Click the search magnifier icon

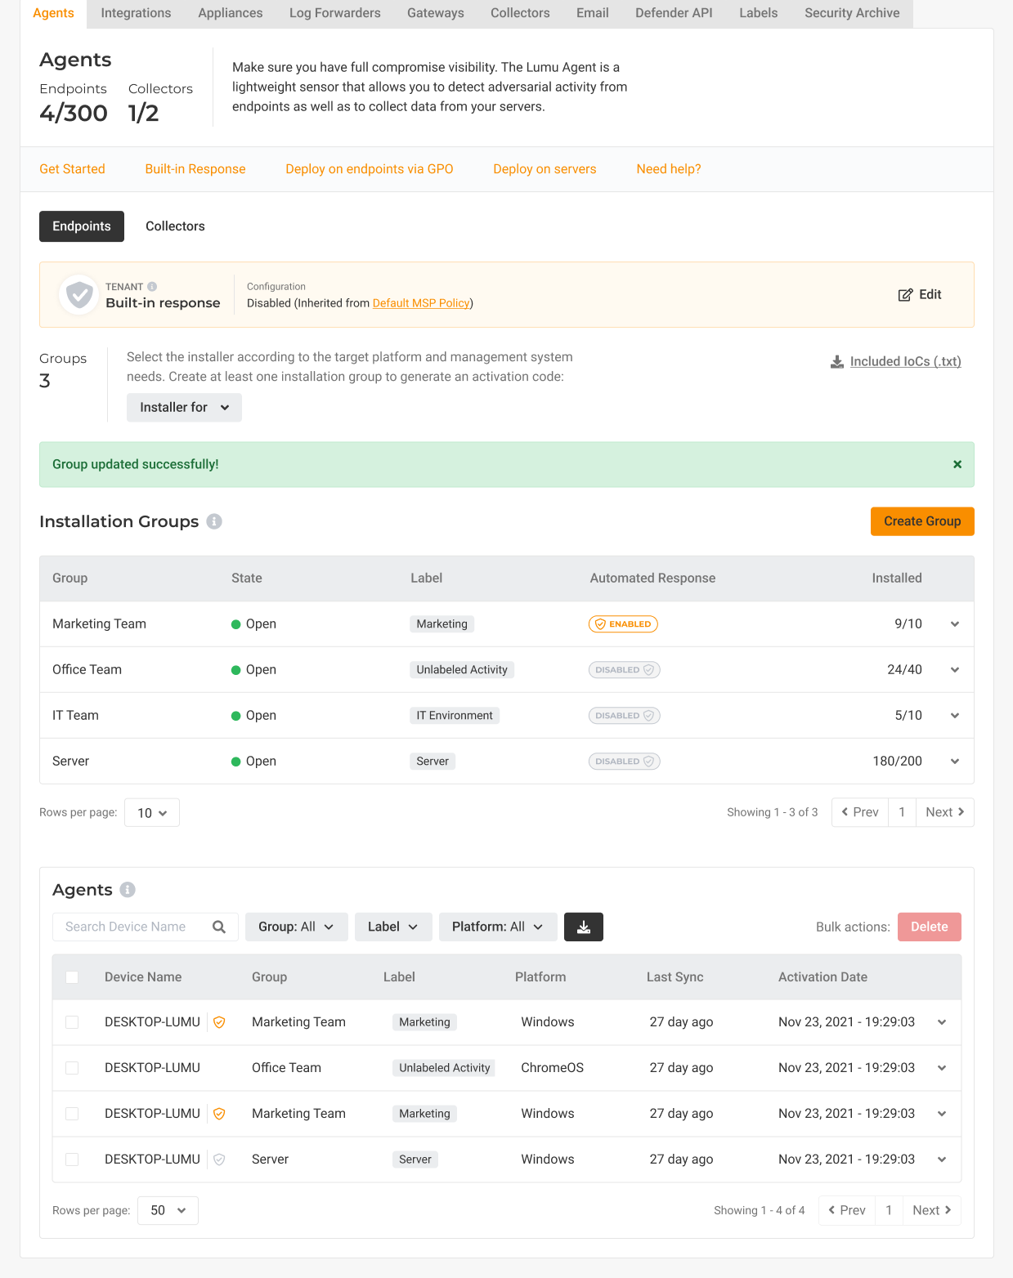pos(219,927)
